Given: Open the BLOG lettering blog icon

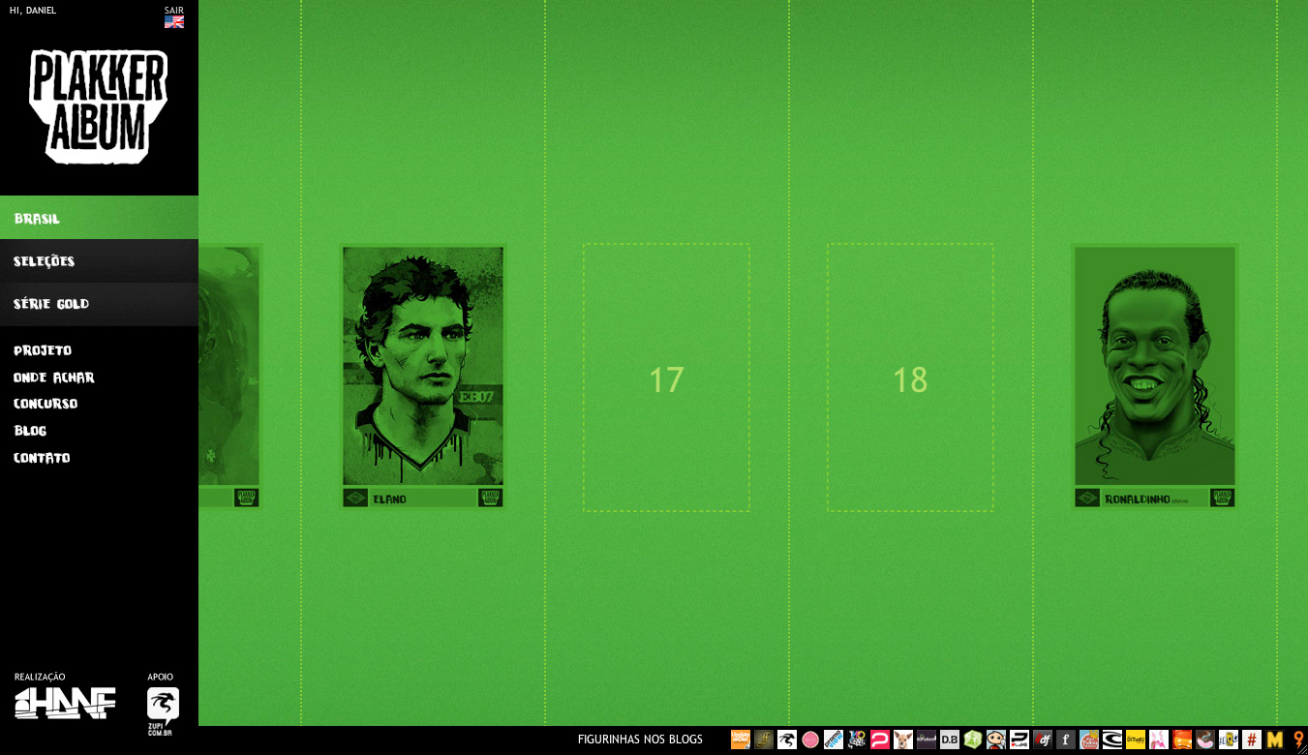Looking at the screenshot, I should pos(1229,740).
